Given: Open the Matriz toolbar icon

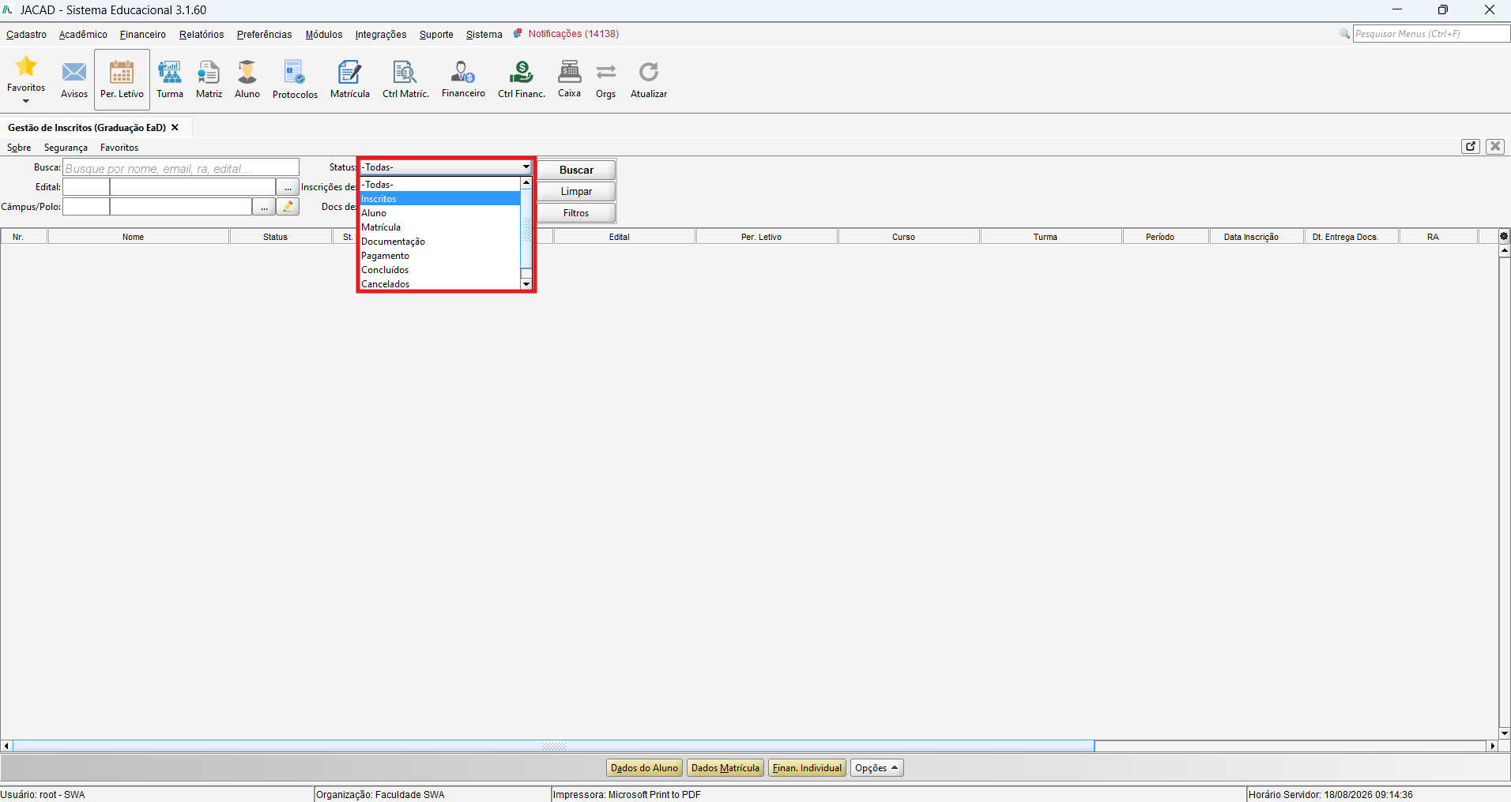Looking at the screenshot, I should coord(209,73).
